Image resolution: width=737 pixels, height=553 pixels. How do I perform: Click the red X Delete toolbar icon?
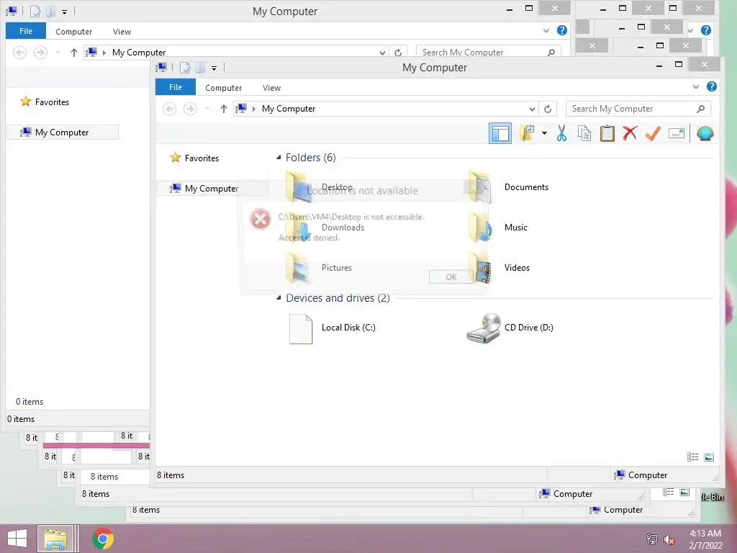pyautogui.click(x=630, y=133)
